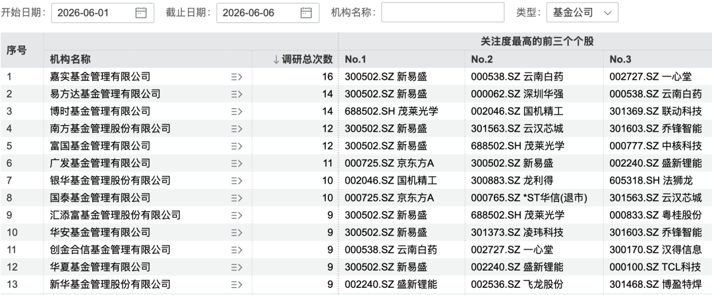This screenshot has height=295, width=712.
Task: Open detail list icon for 广发基金管理有限公司
Action: coord(237,163)
